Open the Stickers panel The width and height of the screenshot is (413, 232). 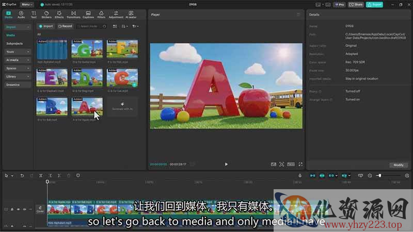coord(46,14)
